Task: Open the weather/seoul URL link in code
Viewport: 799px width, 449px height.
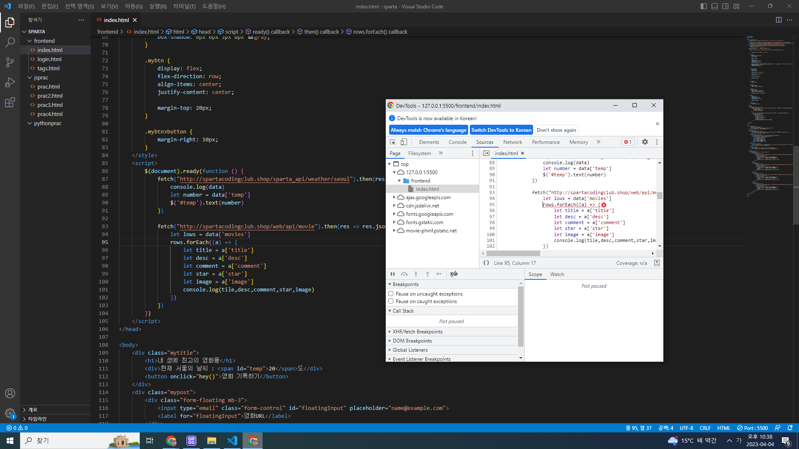Action: pos(264,179)
